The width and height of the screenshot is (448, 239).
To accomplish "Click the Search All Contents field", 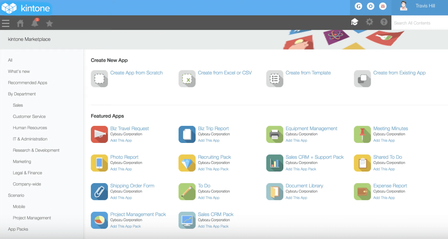I will [x=420, y=23].
